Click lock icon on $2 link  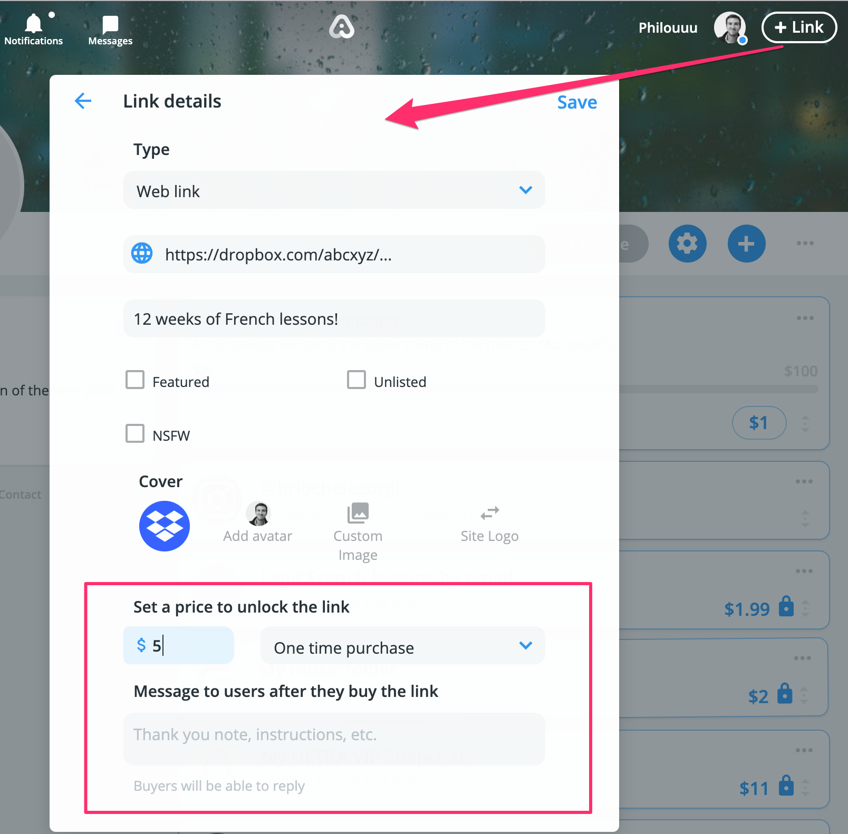click(x=785, y=694)
